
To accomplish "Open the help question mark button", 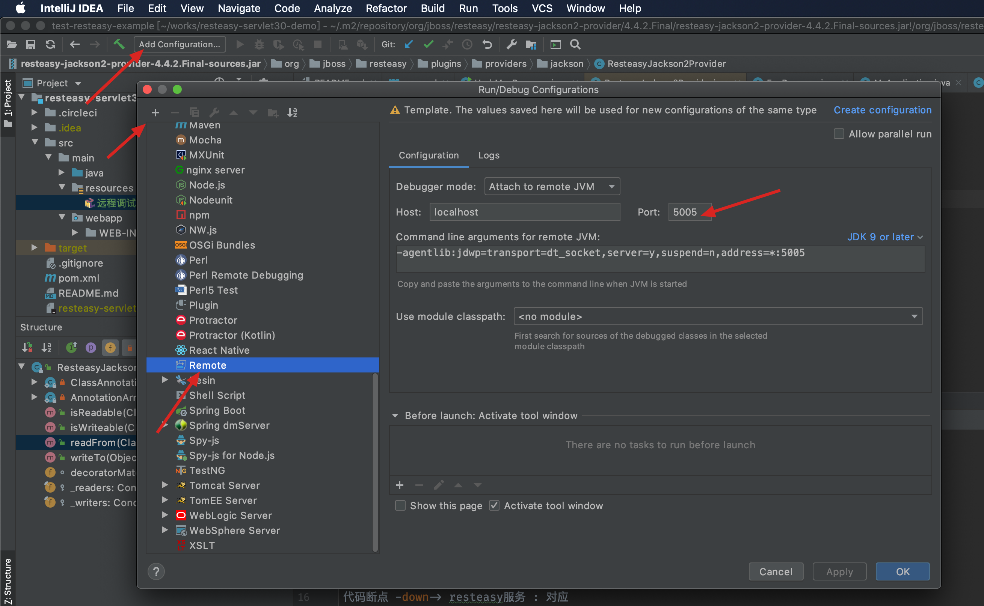I will [x=156, y=571].
